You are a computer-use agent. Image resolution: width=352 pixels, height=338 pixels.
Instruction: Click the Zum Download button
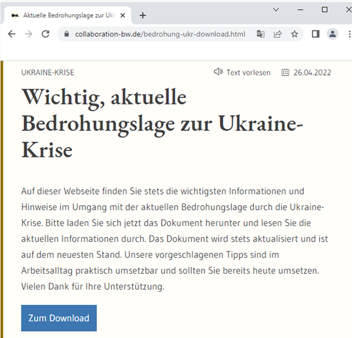59,318
